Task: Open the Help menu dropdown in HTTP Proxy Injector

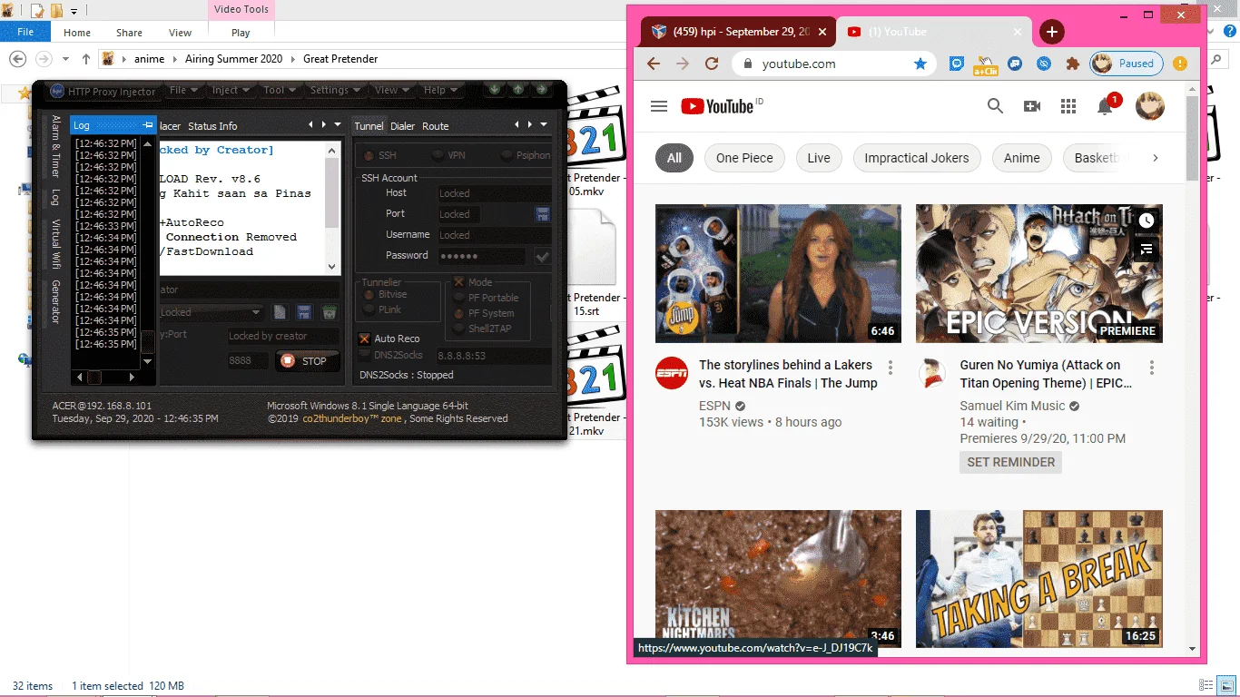Action: tap(440, 90)
